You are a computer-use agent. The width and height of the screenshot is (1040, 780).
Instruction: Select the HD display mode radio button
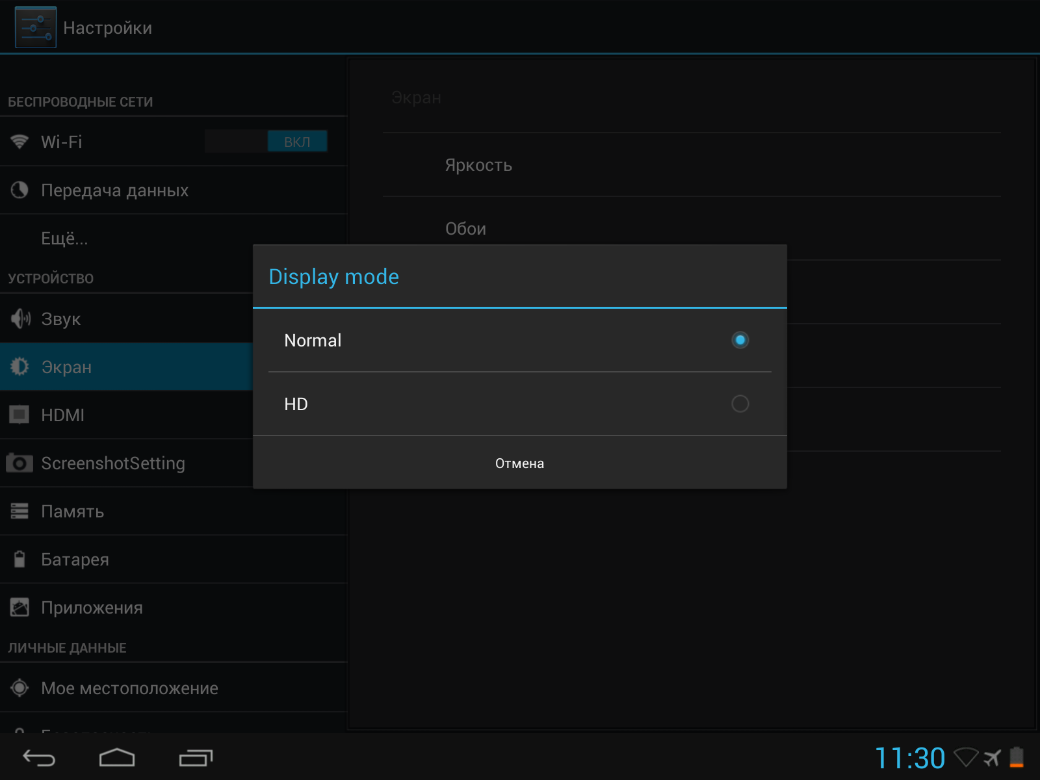(x=740, y=404)
